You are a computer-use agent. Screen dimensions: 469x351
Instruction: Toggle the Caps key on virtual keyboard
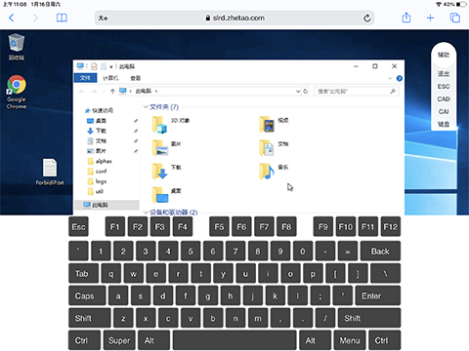[x=87, y=295]
